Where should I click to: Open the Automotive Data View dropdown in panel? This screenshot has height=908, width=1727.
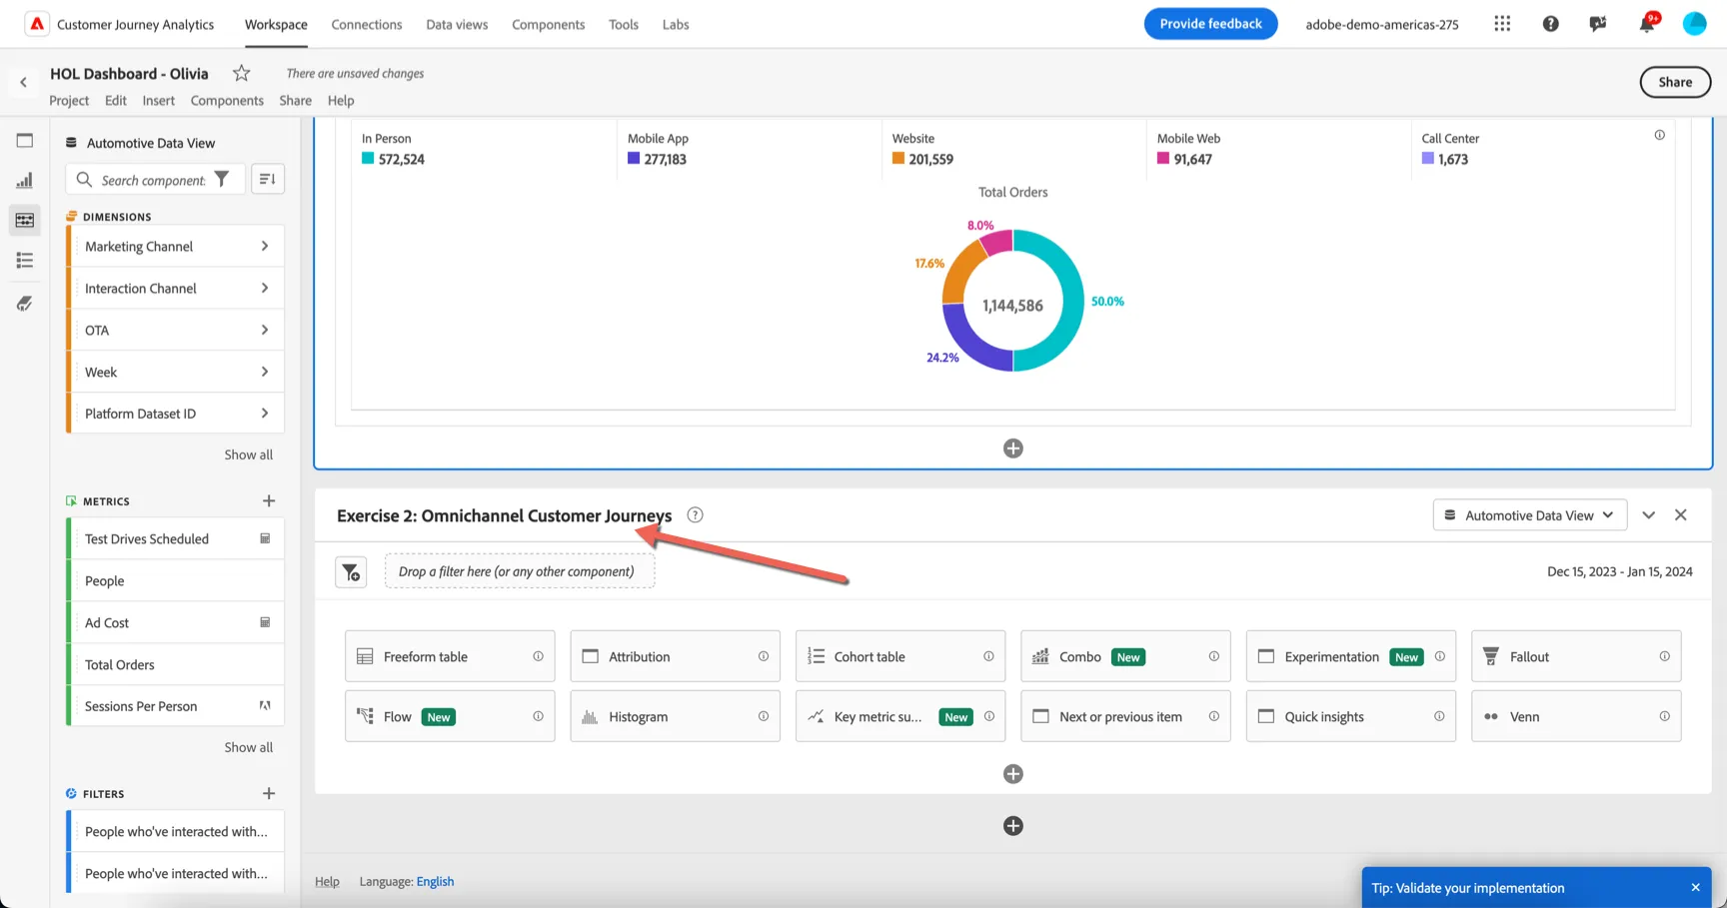1529,515
